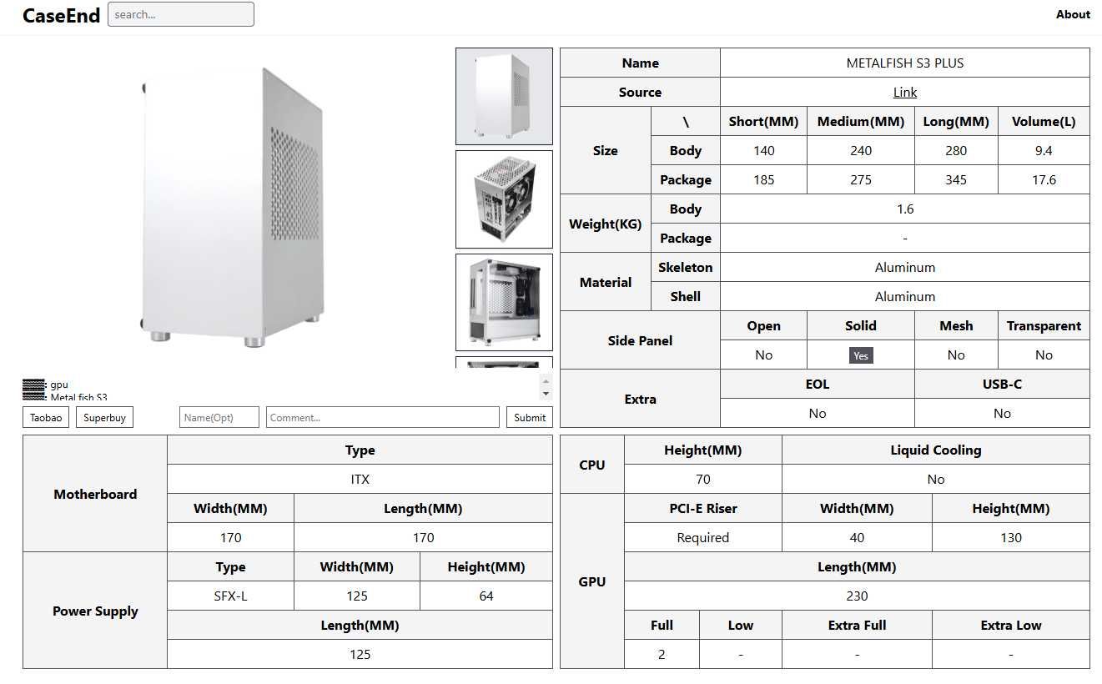Click the power supply Width value 125

(x=357, y=596)
